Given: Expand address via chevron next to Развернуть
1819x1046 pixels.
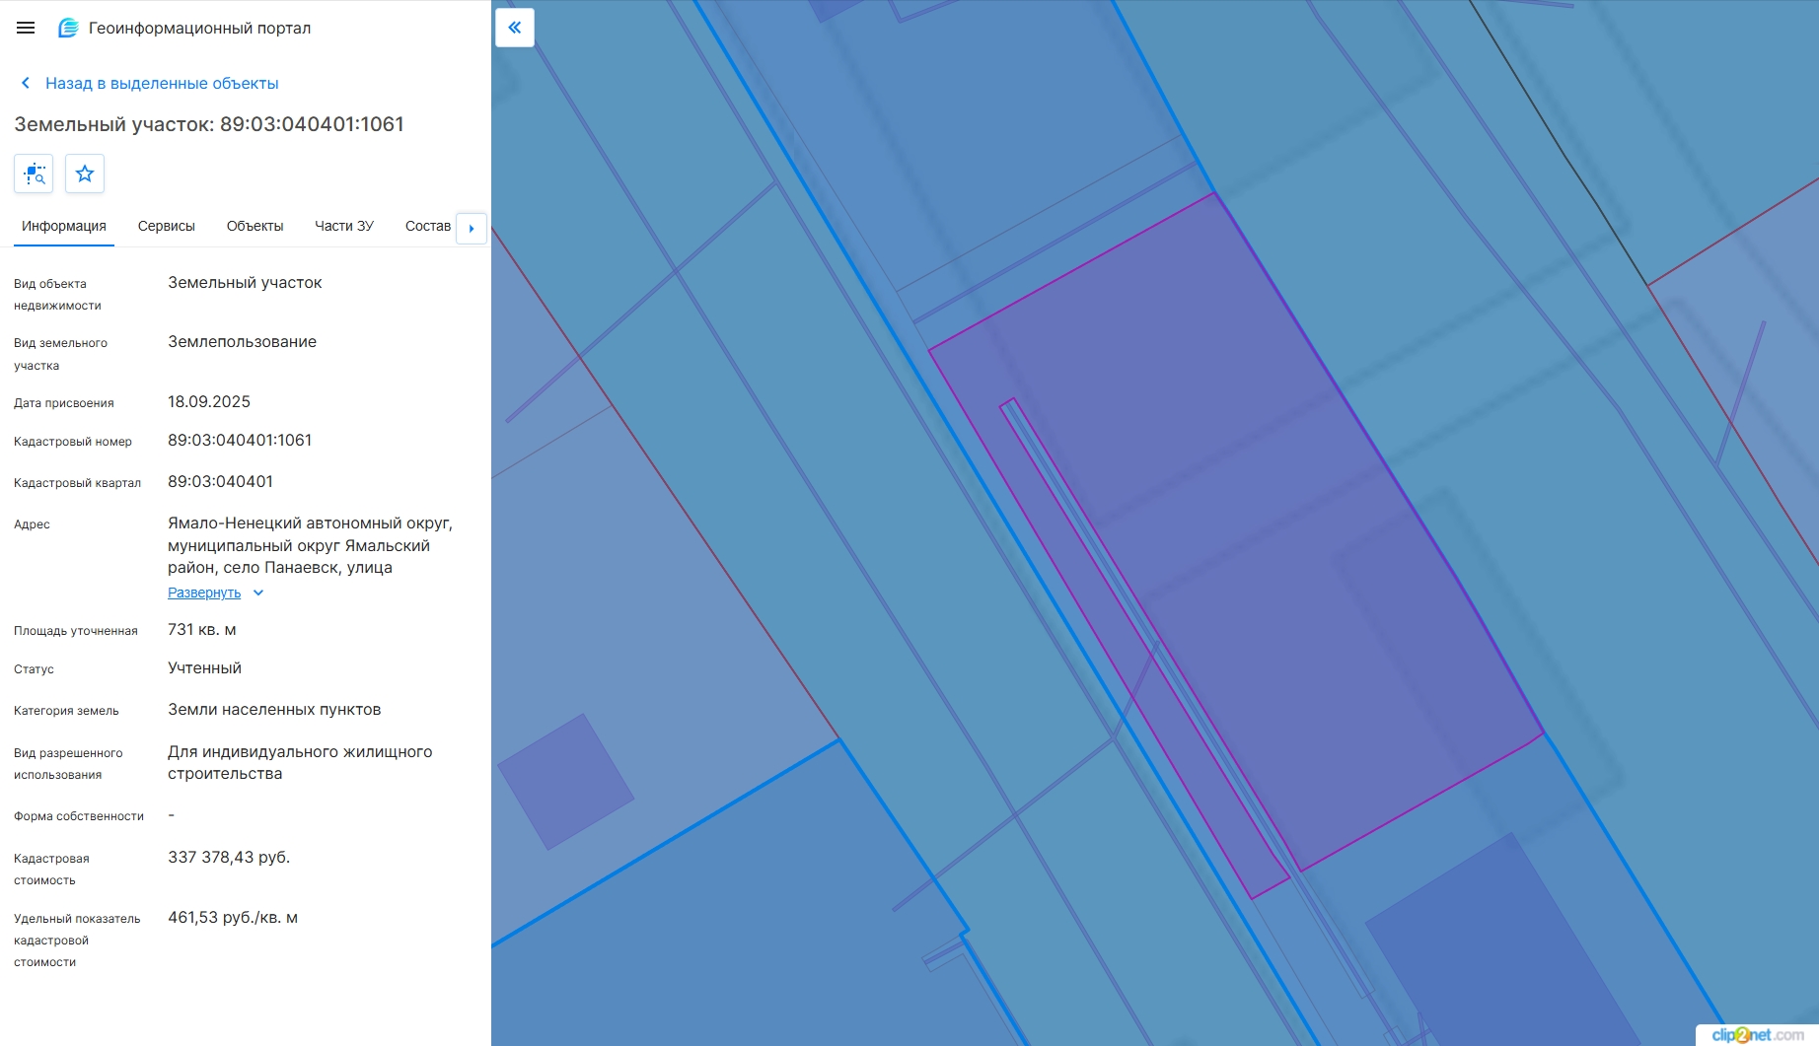Looking at the screenshot, I should 258,593.
